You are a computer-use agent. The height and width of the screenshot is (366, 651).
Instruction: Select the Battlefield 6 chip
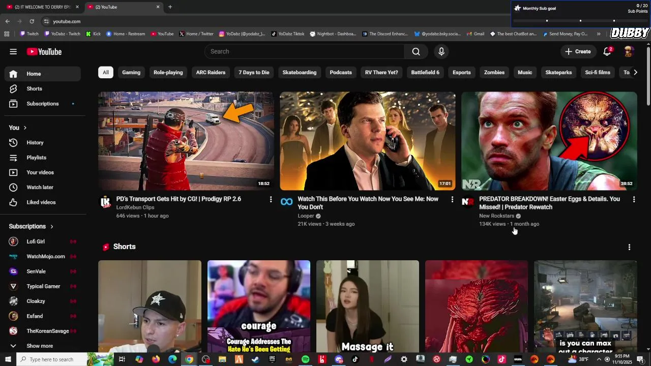pyautogui.click(x=425, y=72)
